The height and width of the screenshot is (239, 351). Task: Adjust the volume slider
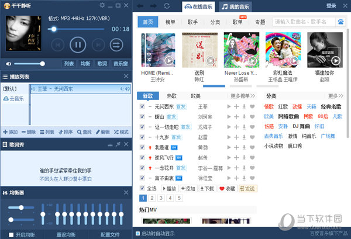[x=29, y=64]
